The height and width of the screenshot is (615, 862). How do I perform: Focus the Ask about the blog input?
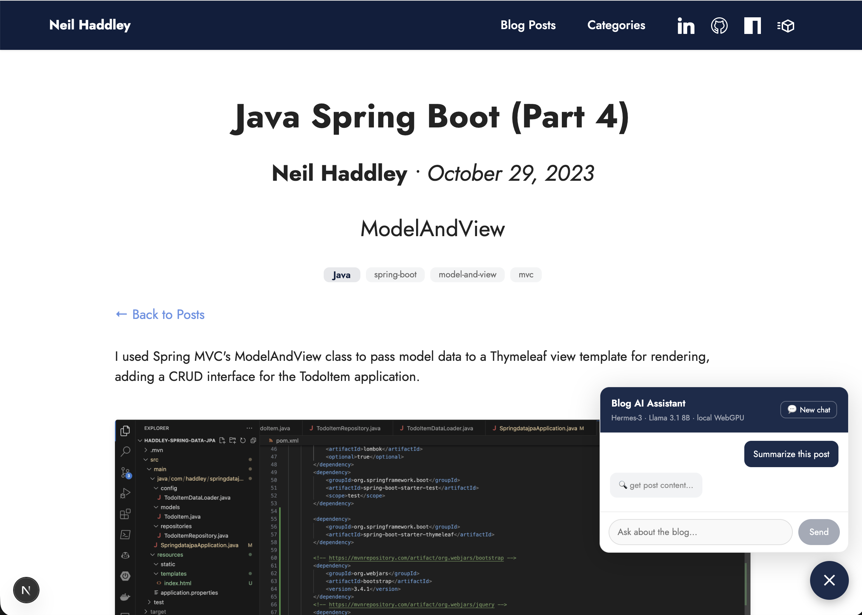(x=700, y=532)
